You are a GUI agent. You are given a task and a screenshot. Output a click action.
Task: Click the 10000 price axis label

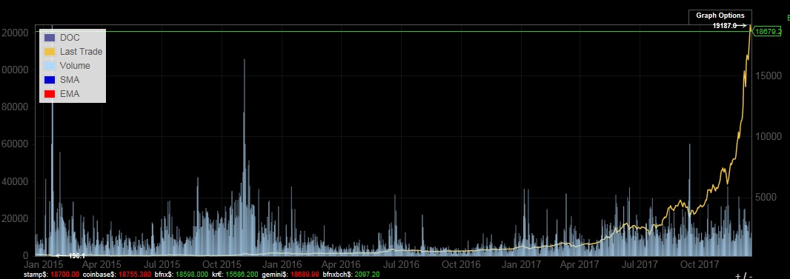click(769, 137)
